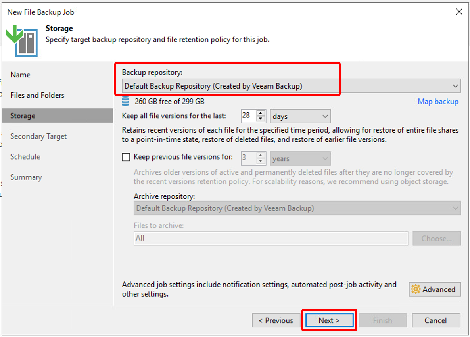470x337 pixels.
Task: Increase the retention days value
Action: (x=261, y=113)
